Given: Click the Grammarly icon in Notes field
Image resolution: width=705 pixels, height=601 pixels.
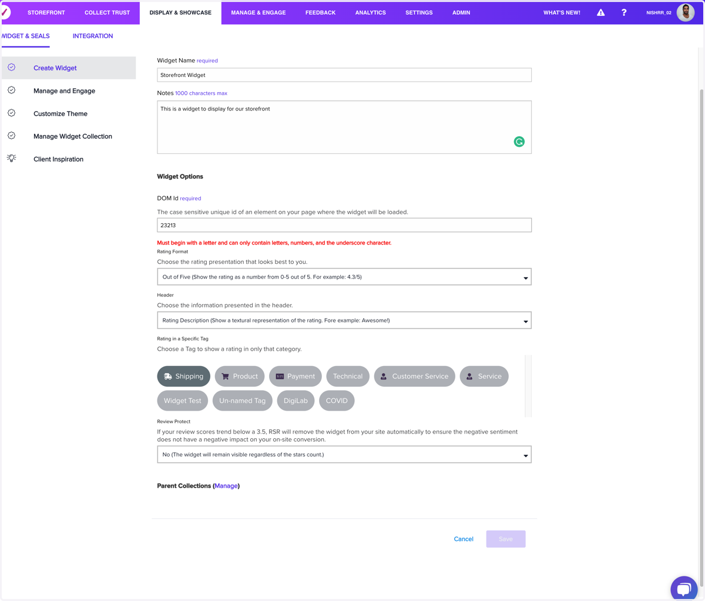Looking at the screenshot, I should coord(519,142).
